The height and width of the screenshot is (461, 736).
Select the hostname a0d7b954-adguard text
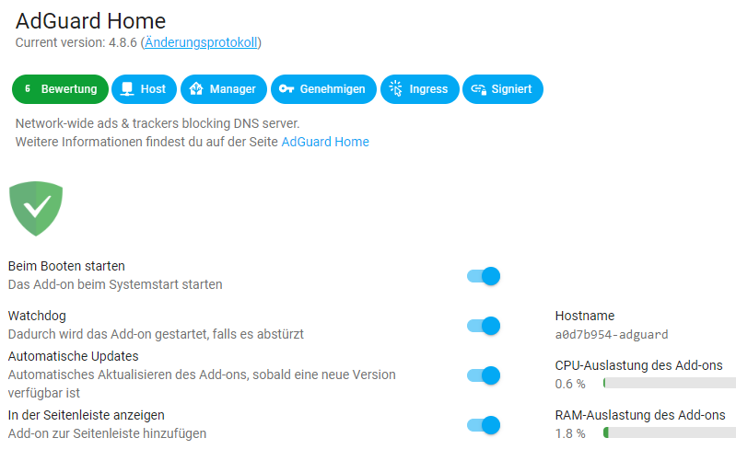tap(612, 334)
